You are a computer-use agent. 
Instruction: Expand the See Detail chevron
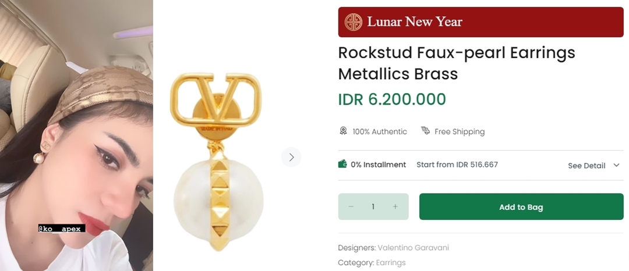617,165
